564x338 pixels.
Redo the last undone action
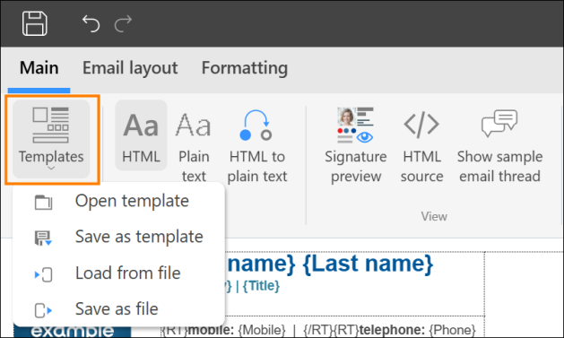(123, 23)
